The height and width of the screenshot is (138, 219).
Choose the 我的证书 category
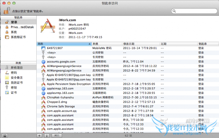tap(18, 83)
